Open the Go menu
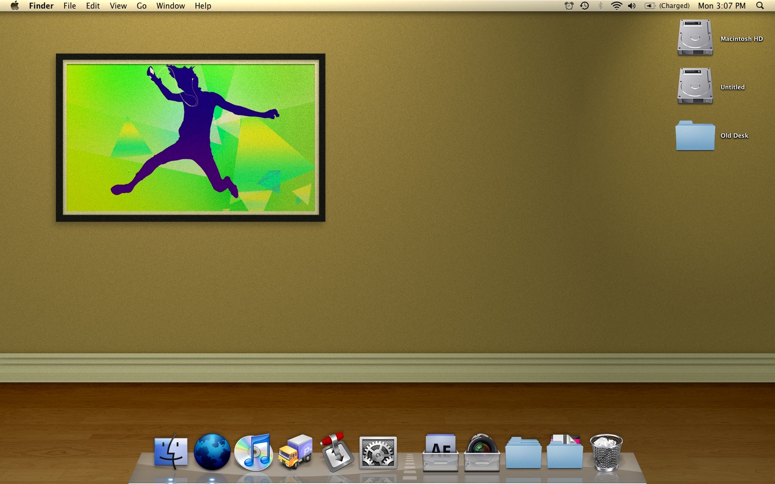The width and height of the screenshot is (775, 484). pos(142,6)
